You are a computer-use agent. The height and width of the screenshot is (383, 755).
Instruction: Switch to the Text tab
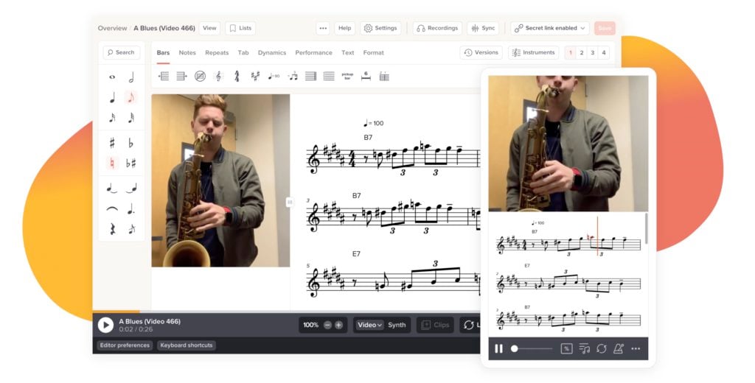point(348,52)
